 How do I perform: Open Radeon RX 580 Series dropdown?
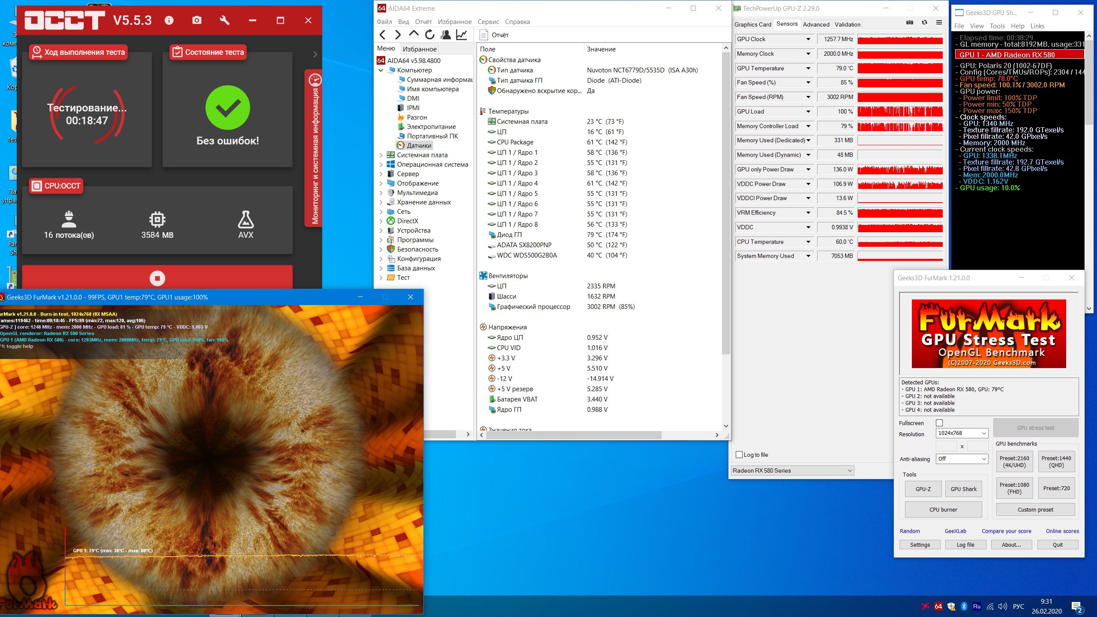click(x=792, y=470)
